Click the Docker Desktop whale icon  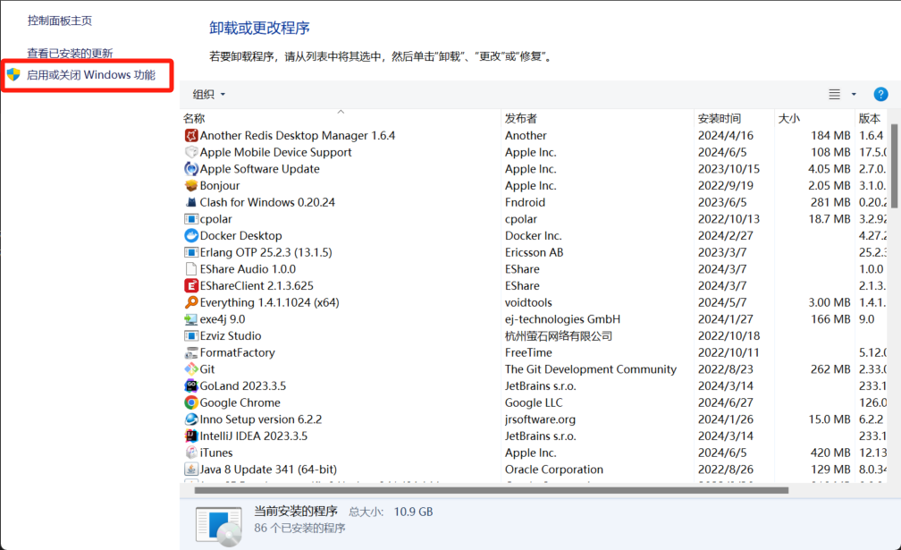point(190,236)
